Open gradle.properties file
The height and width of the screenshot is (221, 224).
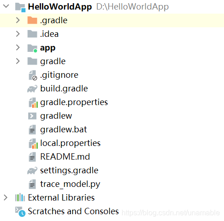74,102
